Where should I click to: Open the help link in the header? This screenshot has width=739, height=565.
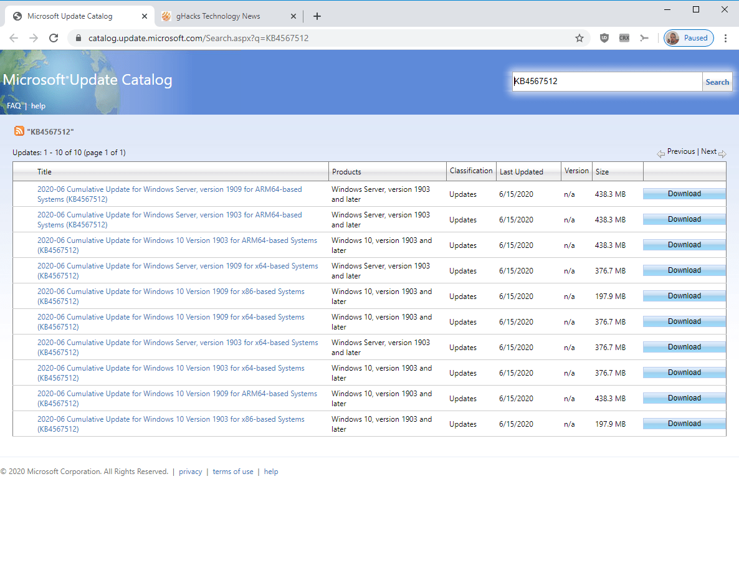(x=38, y=105)
